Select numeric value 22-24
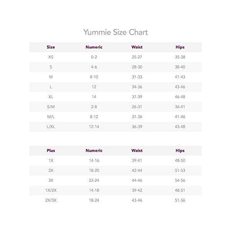This screenshot has width=231, height=231. coord(94,181)
